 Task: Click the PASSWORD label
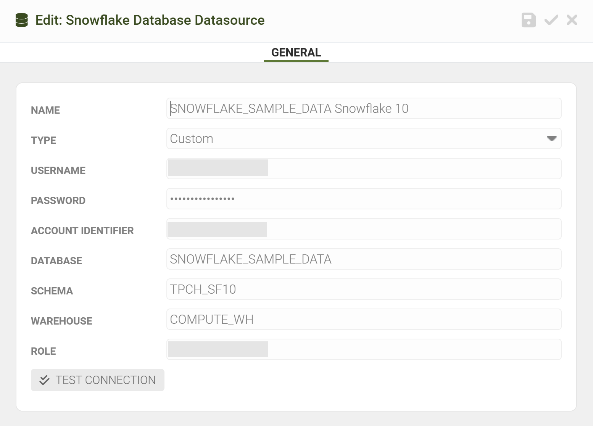(x=58, y=201)
